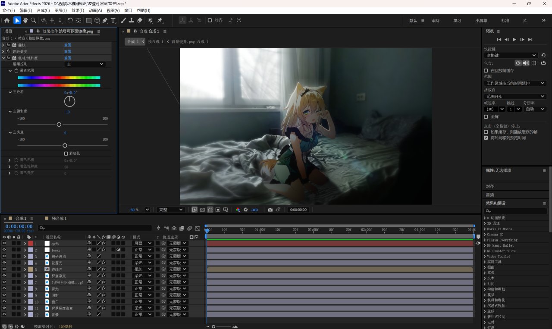
Task: Select the Hand tool
Action: point(25,20)
